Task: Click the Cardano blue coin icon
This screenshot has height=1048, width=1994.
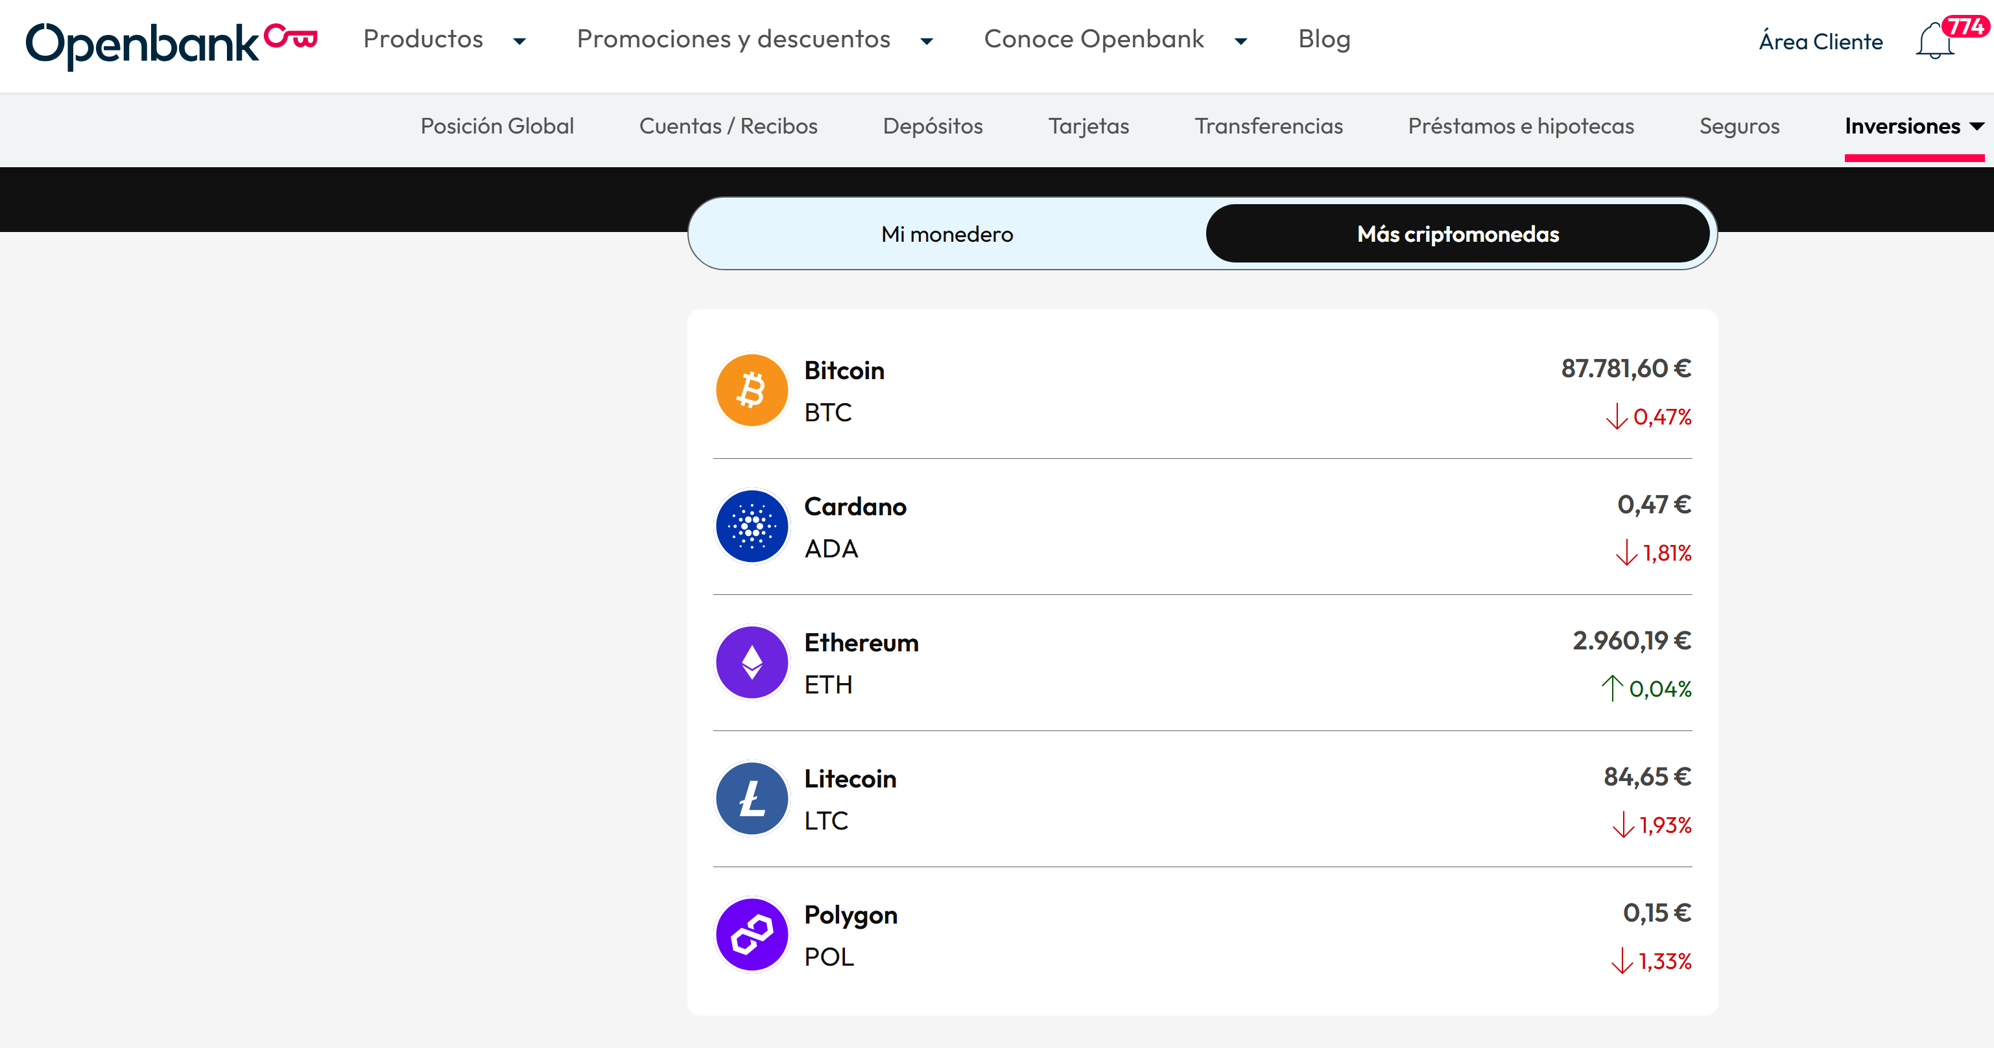Action: coord(751,526)
